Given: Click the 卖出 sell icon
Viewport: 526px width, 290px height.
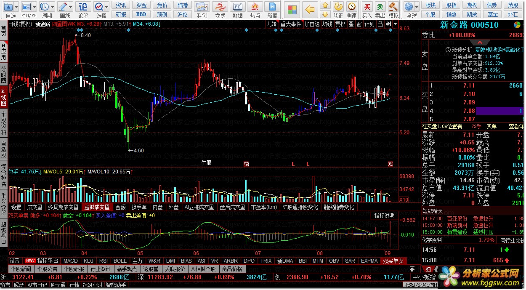Looking at the screenshot, I should 380,7.
